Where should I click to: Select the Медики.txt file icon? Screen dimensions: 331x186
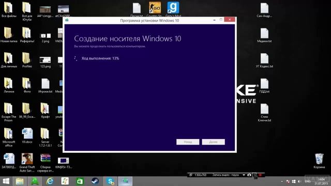(x=264, y=35)
